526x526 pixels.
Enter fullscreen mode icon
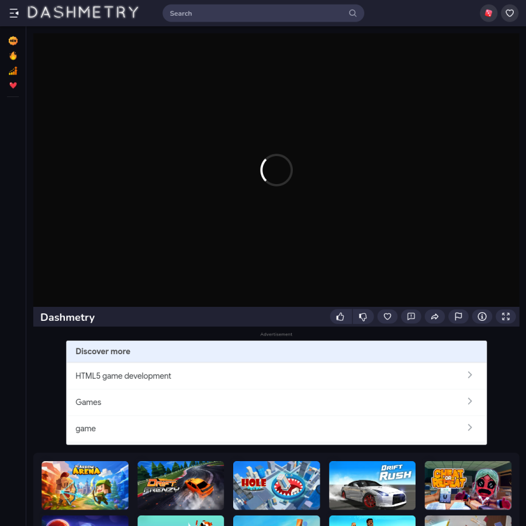click(506, 317)
